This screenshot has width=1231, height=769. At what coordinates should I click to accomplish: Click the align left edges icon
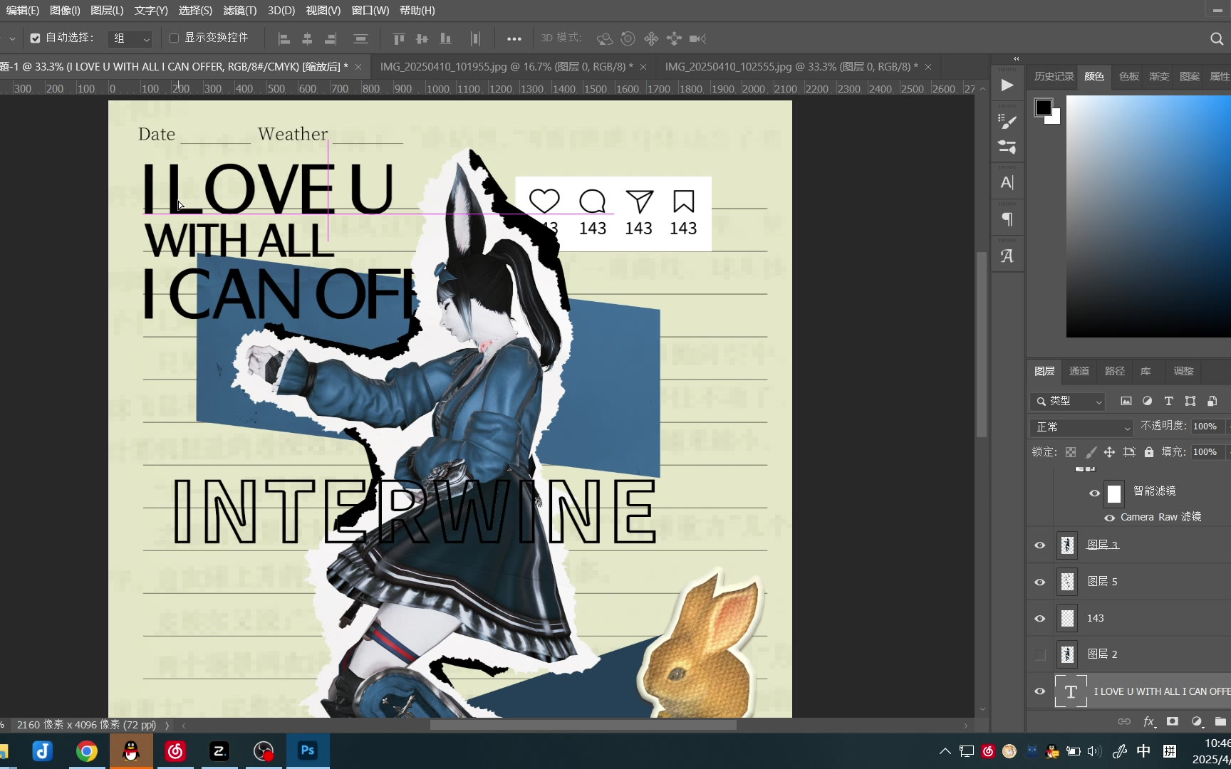[284, 38]
